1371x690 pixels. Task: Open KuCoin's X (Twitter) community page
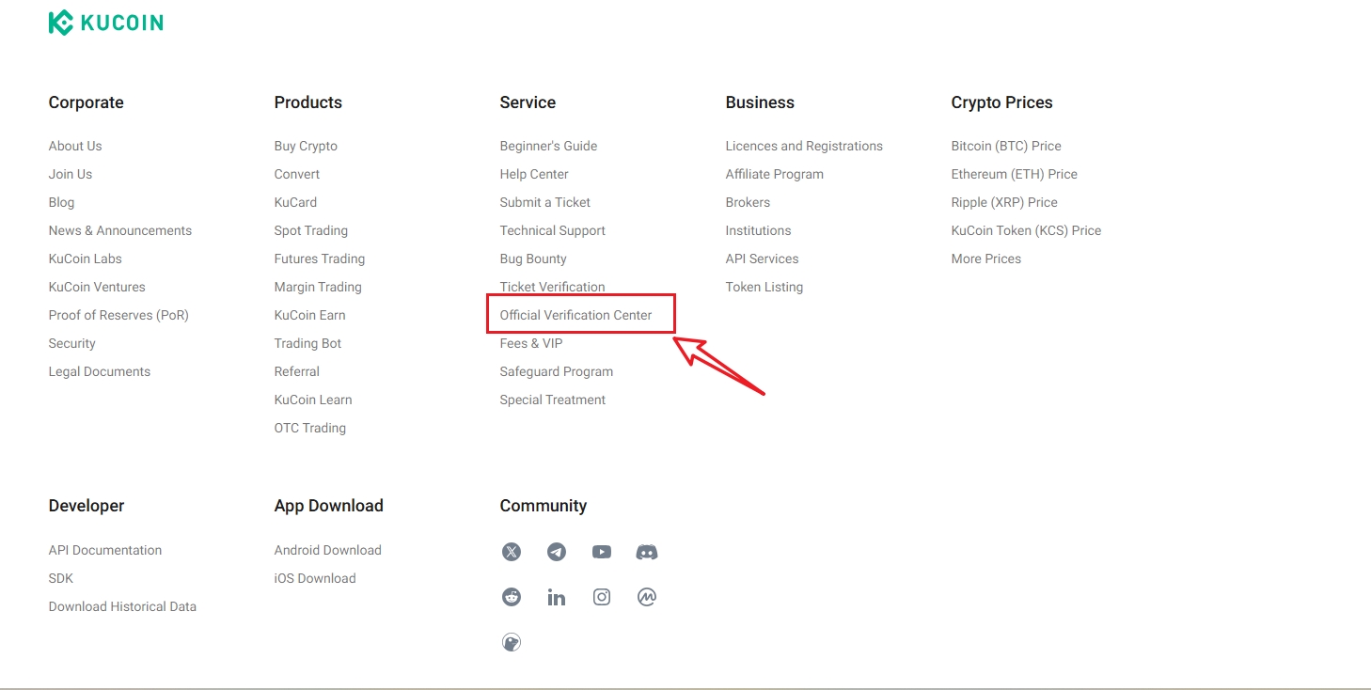tap(512, 552)
